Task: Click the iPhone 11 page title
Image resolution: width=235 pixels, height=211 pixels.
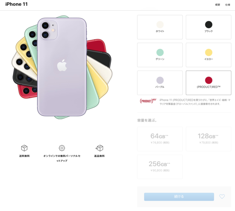Action: point(17,4)
